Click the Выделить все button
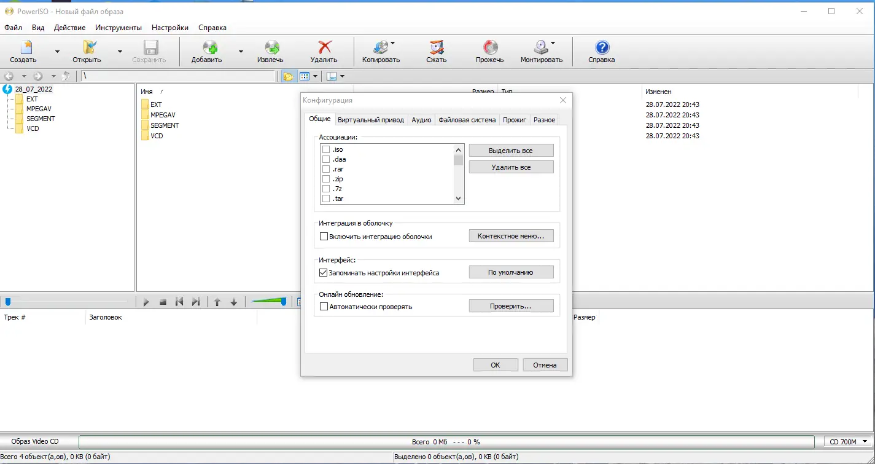875x464 pixels. click(x=511, y=151)
